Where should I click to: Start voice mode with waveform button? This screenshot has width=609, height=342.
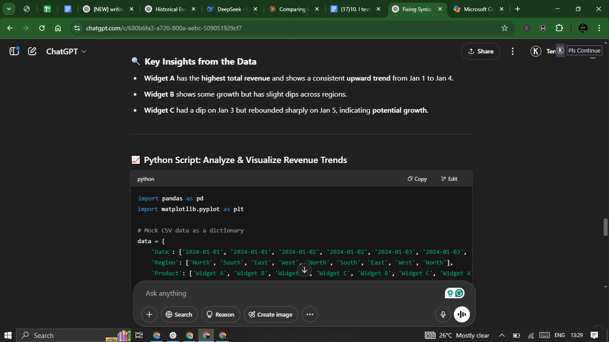coord(462,314)
